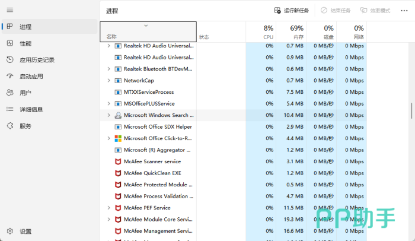415x241 pixels.
Task: Click the 设置 gear icon
Action: coord(10,231)
